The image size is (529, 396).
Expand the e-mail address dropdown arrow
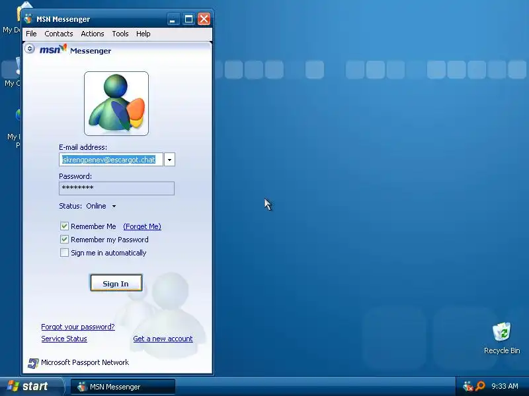click(x=169, y=160)
